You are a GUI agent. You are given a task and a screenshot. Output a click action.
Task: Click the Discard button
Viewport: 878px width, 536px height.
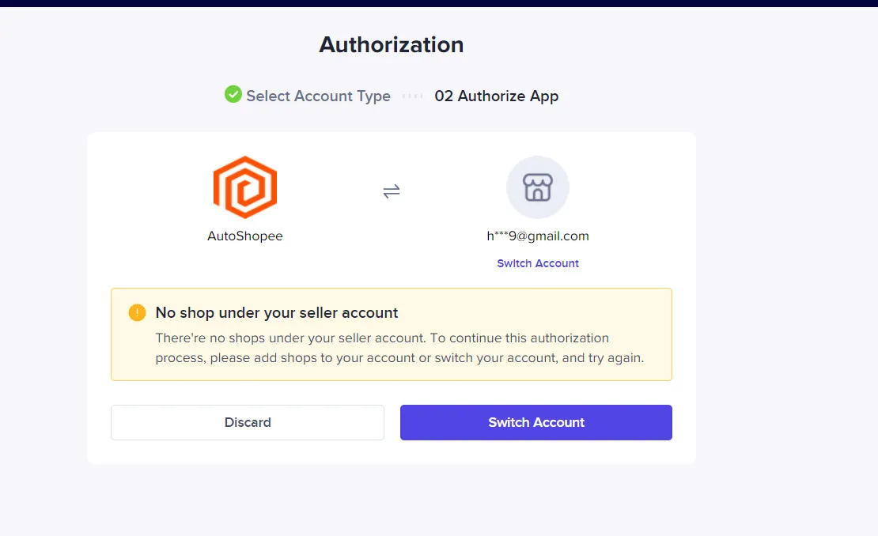[x=248, y=422]
